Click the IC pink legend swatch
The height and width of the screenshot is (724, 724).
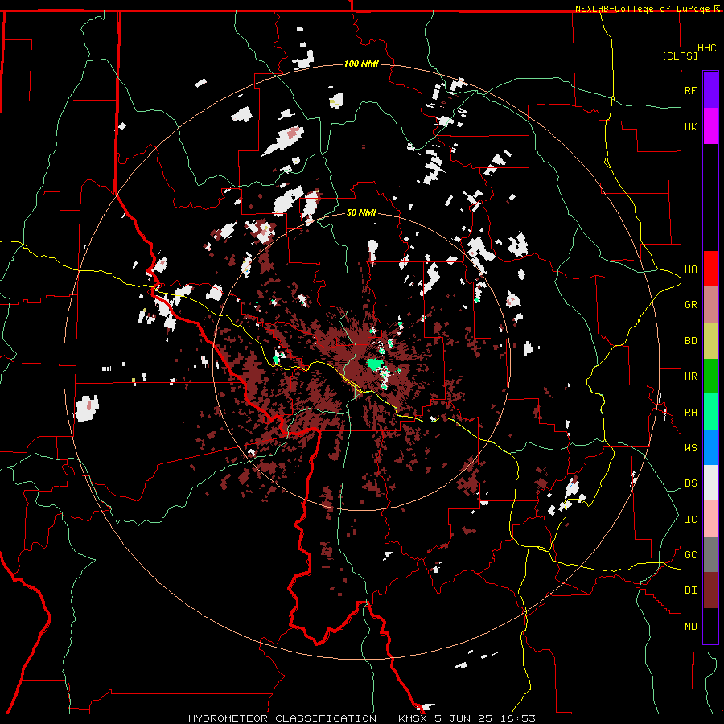coord(710,519)
